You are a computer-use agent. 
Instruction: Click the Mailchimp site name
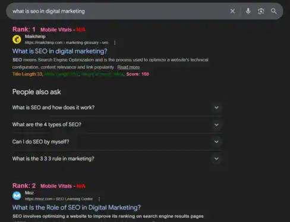pos(35,36)
